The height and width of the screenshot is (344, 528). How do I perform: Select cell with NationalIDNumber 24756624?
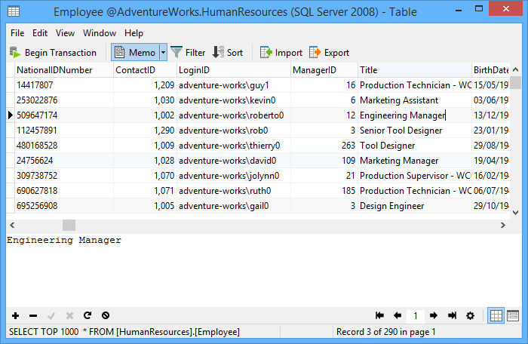coord(64,161)
